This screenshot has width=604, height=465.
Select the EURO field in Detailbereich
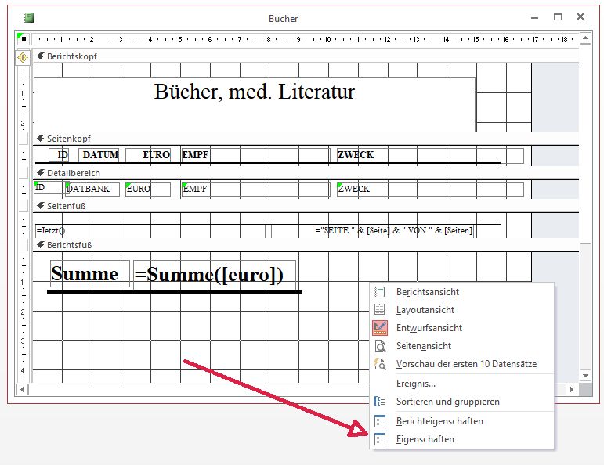click(148, 189)
